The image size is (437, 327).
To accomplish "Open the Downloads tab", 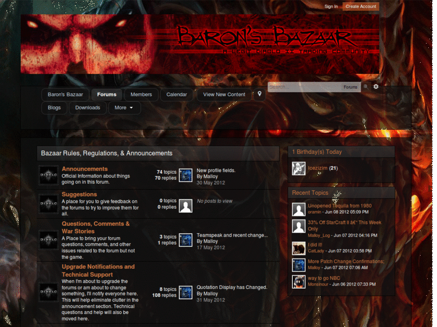I will 87,107.
